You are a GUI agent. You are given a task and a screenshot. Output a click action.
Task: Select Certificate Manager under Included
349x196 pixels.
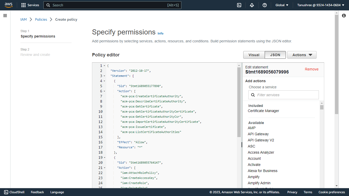coord(263,111)
